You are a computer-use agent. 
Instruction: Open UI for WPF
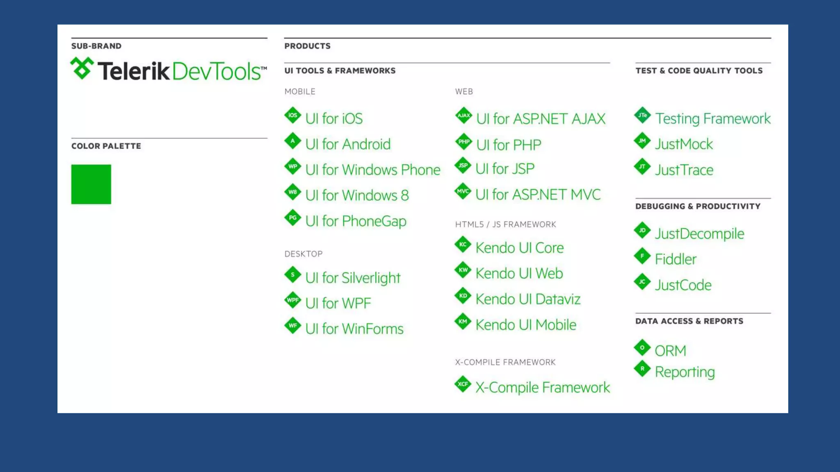[x=338, y=303]
